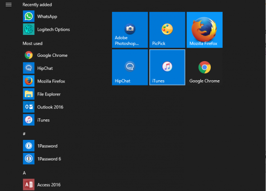Click the Outlook 2016 icon
This screenshot has height=191, width=266.
point(29,107)
